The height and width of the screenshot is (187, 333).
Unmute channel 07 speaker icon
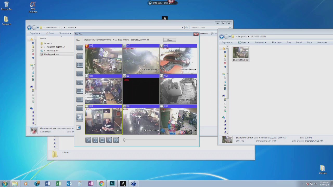[x=87, y=106]
